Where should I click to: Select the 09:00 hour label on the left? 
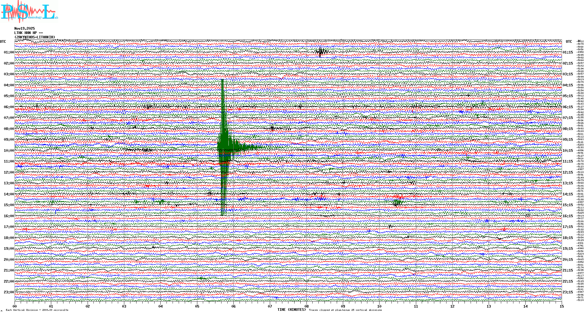coord(9,140)
